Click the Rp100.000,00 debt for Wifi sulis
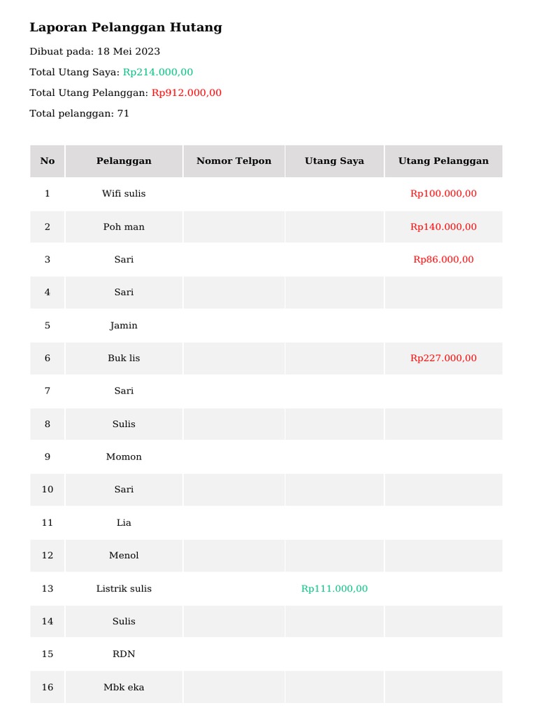This screenshot has height=717, width=537. point(443,193)
